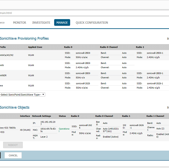Click the Prefix column header

tap(3, 47)
